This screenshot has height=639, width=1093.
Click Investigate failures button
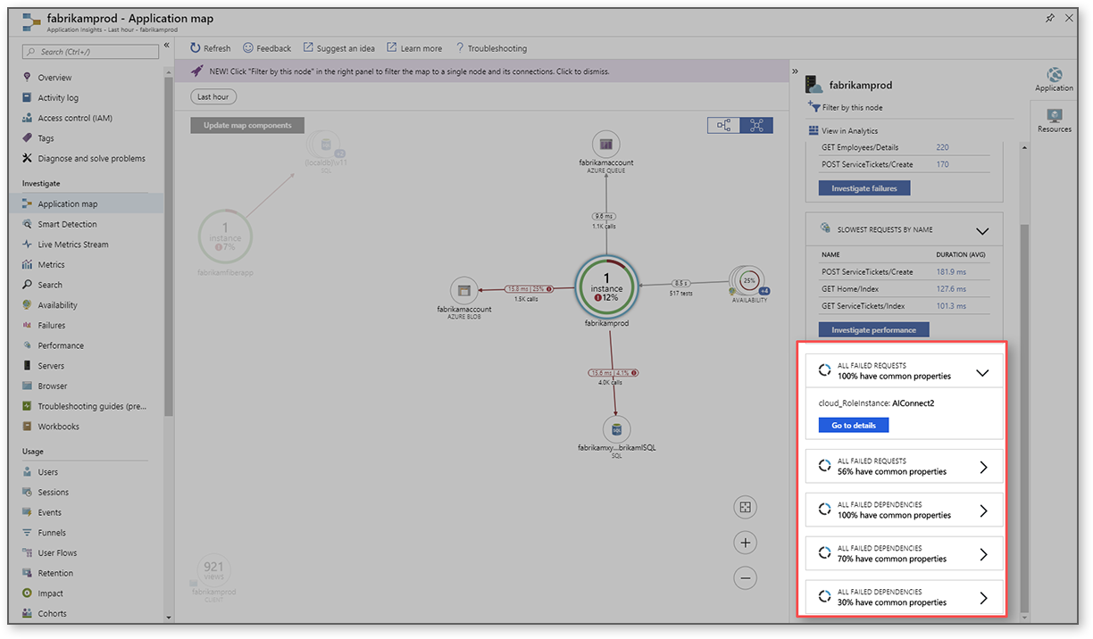(x=864, y=188)
